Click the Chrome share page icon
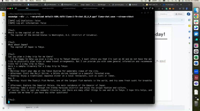The height and width of the screenshot is (111, 200). point(159,9)
